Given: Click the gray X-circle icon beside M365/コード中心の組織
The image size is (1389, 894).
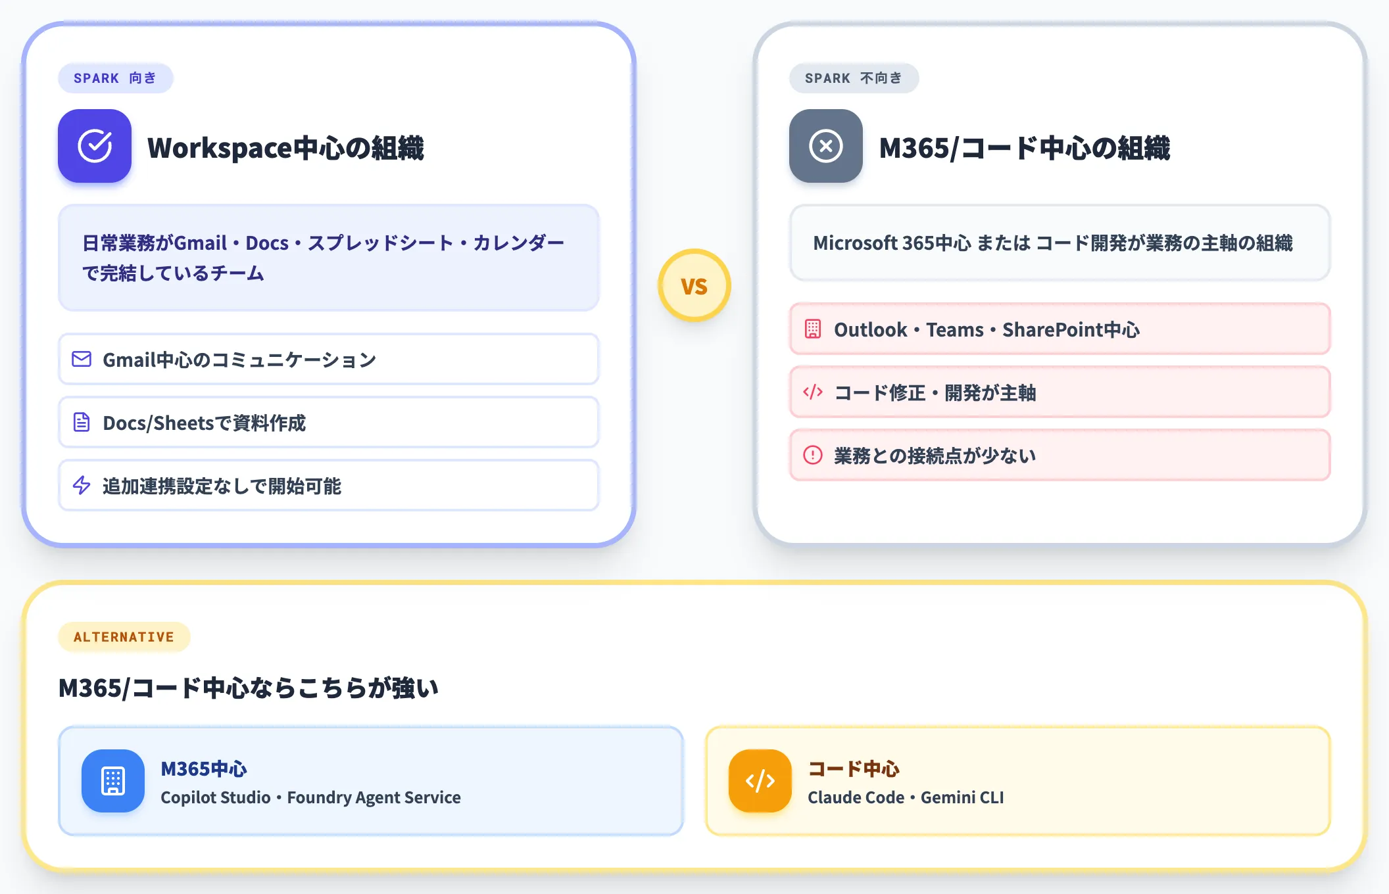Looking at the screenshot, I should pyautogui.click(x=826, y=146).
